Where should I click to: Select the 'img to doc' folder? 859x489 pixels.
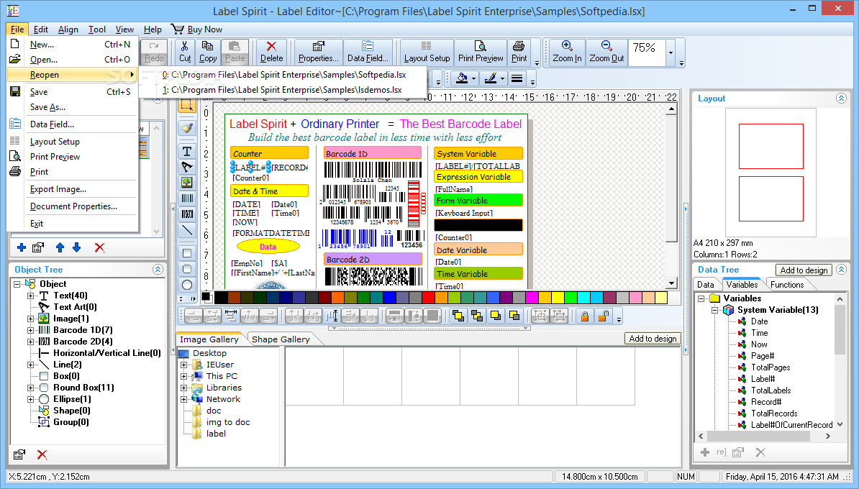(x=228, y=422)
